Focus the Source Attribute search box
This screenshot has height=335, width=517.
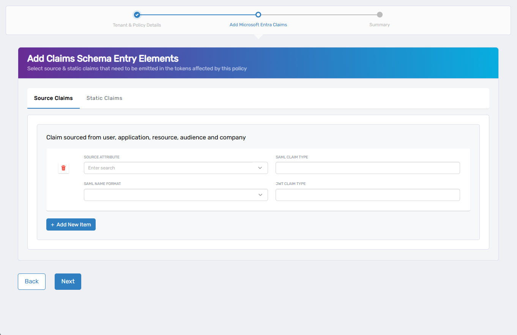point(169,168)
